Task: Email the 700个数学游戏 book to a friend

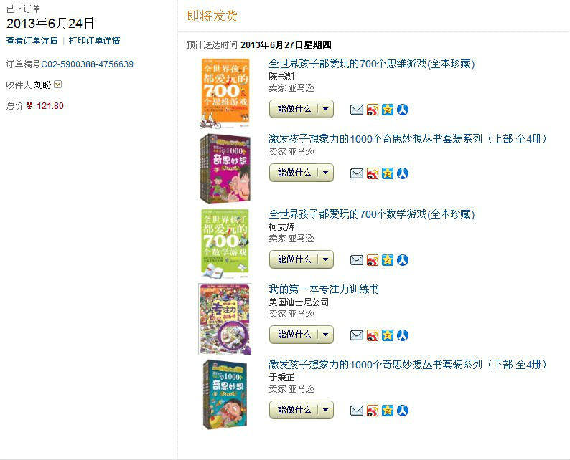Action: tap(356, 260)
